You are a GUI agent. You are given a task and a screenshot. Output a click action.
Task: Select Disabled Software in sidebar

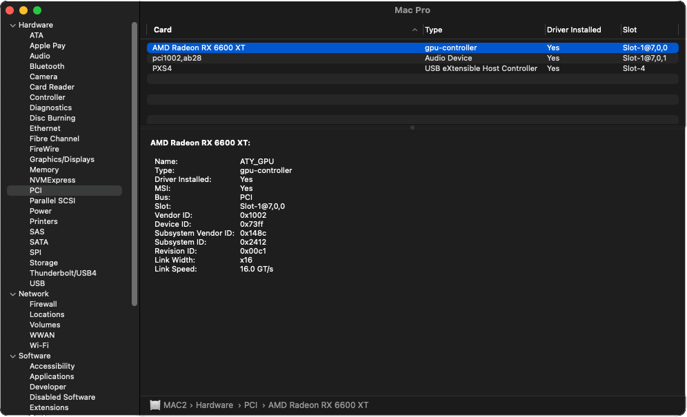point(62,397)
